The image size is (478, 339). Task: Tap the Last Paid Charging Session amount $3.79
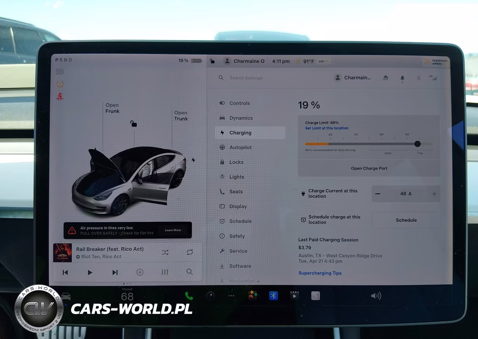[x=305, y=248]
